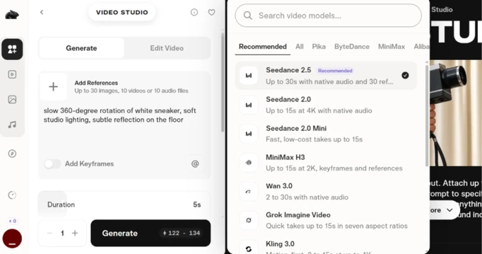The image size is (482, 254).
Task: Click the magnifier icon in model search
Action: point(248,16)
